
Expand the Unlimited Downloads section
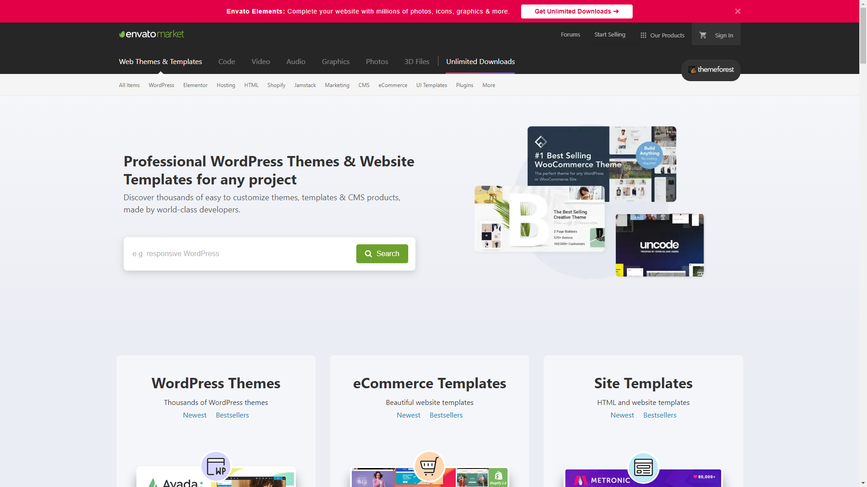480,61
